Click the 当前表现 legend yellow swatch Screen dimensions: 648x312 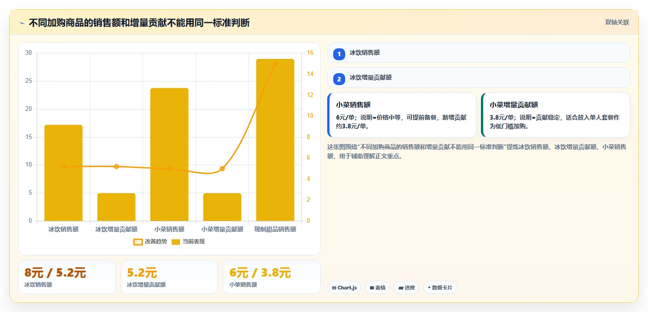176,242
